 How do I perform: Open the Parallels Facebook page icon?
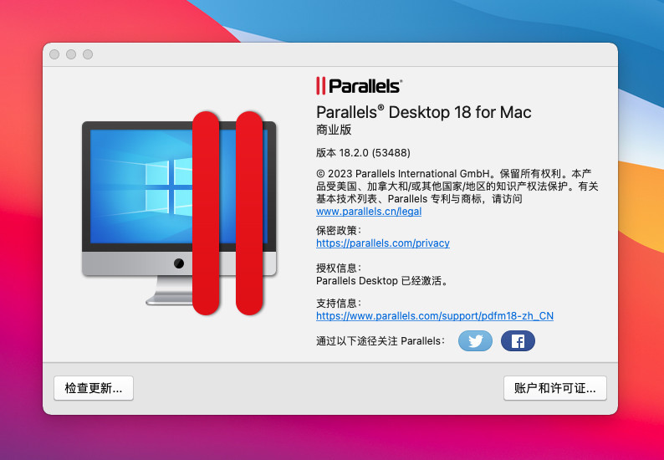[x=518, y=341]
